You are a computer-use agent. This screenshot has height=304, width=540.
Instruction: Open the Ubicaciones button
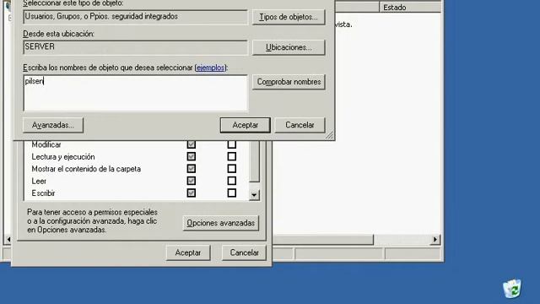pyautogui.click(x=289, y=47)
